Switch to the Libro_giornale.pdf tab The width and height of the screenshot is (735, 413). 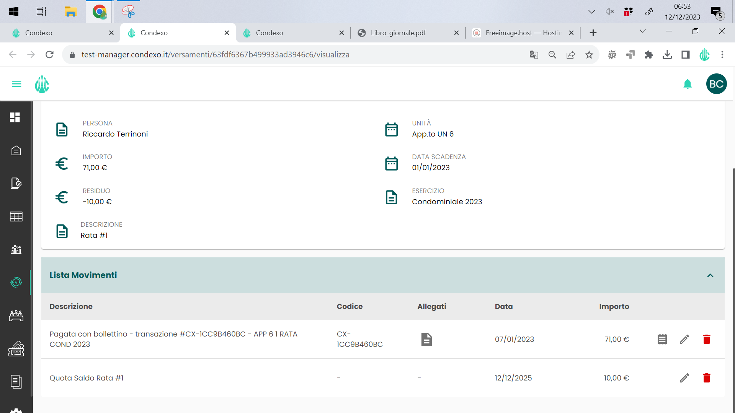[x=398, y=33]
